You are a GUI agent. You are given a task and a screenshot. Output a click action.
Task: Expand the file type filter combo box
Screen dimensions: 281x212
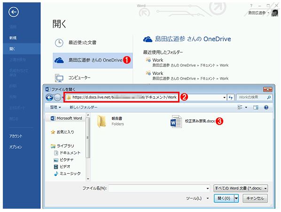click(x=241, y=188)
